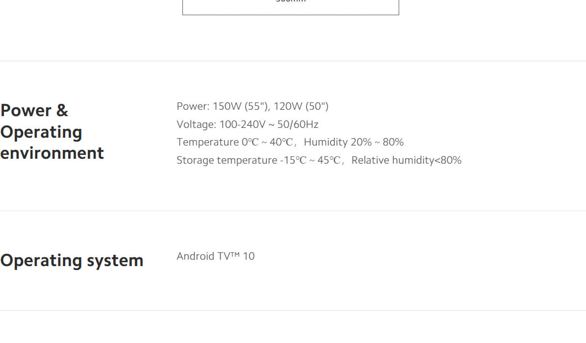Select the Android TV™ 10 text

pos(215,256)
